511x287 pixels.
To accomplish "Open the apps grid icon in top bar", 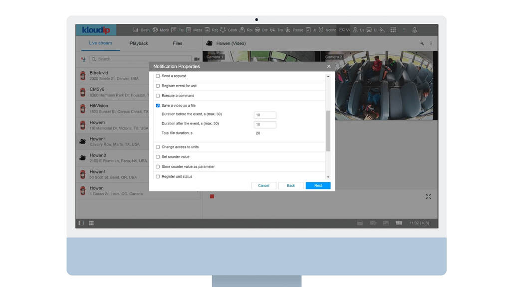I will click(x=393, y=30).
